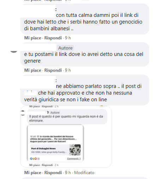The image size is (161, 179).
Task: Like the comment marked Modificato
Action: (32, 173)
